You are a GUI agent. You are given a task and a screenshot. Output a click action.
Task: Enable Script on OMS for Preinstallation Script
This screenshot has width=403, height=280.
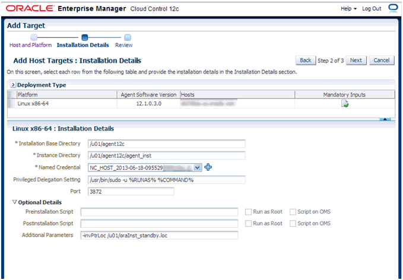point(293,212)
